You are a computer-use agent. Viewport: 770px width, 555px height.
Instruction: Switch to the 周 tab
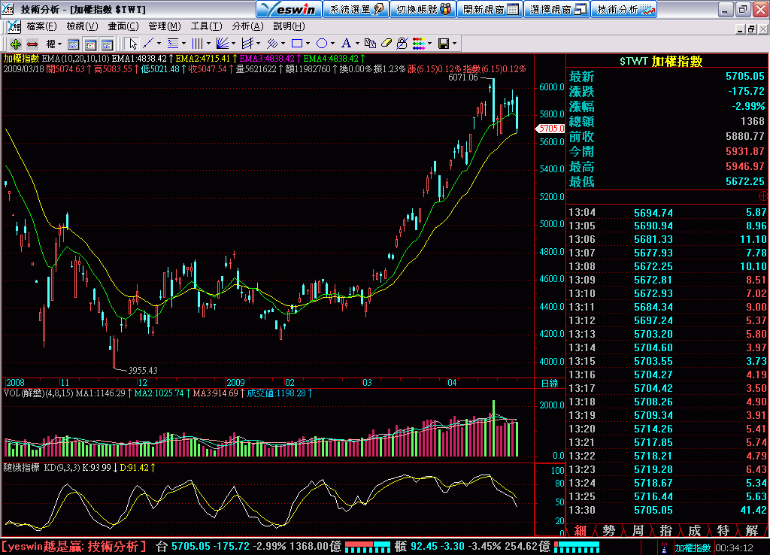pos(638,530)
